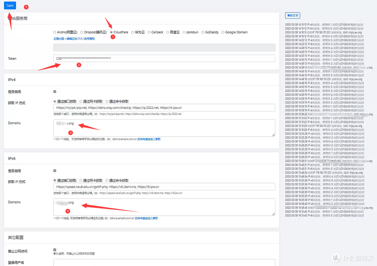Select the Dnspod(腾讯云) provider option
This screenshot has height=266, width=377.
click(x=82, y=32)
